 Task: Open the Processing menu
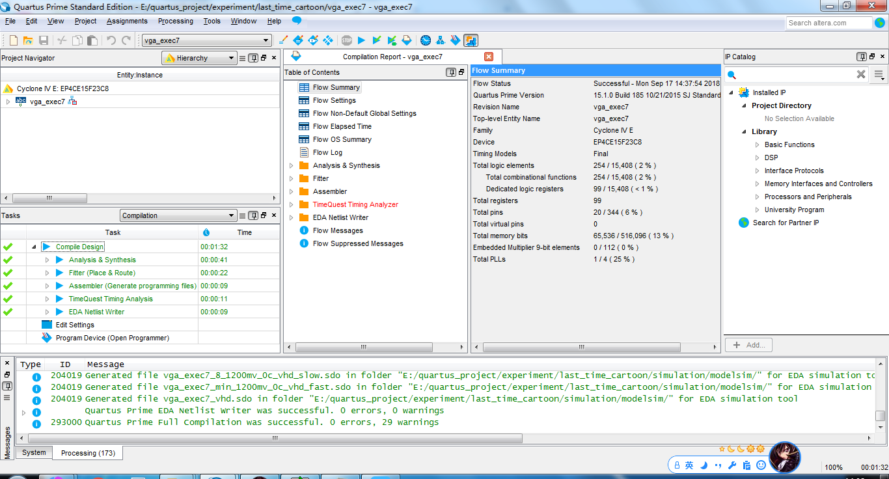(x=176, y=21)
